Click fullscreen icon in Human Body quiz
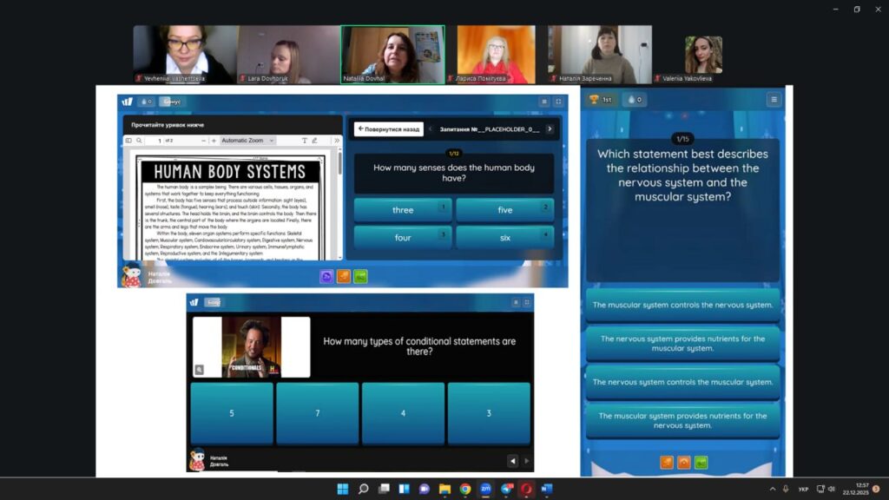889x500 pixels. 558,102
